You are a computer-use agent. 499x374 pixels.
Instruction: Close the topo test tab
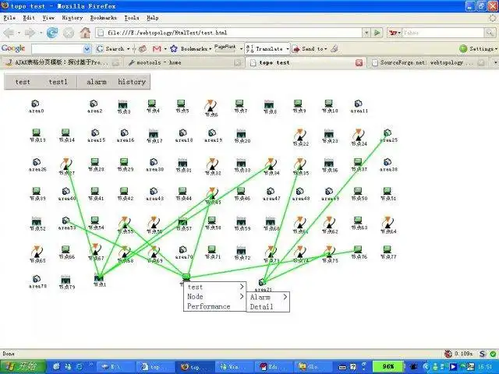[x=359, y=62]
